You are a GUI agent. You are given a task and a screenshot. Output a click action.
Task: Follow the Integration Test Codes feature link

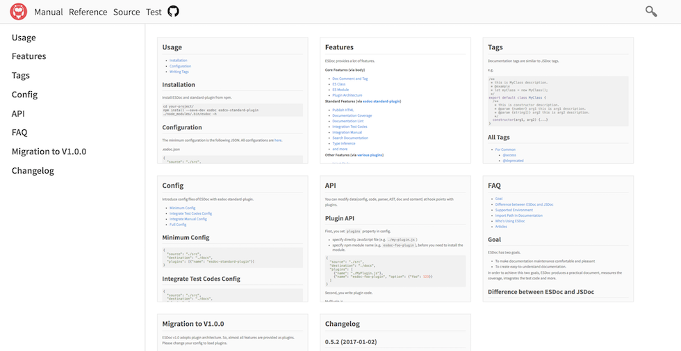350,126
